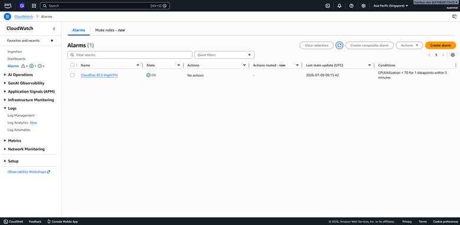
Task: Open the CloudDoc-EC2-HighCPU alarm link
Action: pyautogui.click(x=99, y=75)
